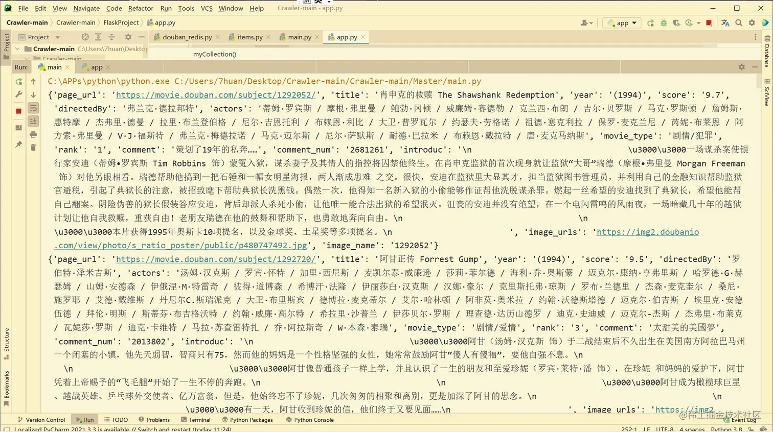Open the Problems tool window
The height and width of the screenshot is (432, 773).
click(x=154, y=420)
